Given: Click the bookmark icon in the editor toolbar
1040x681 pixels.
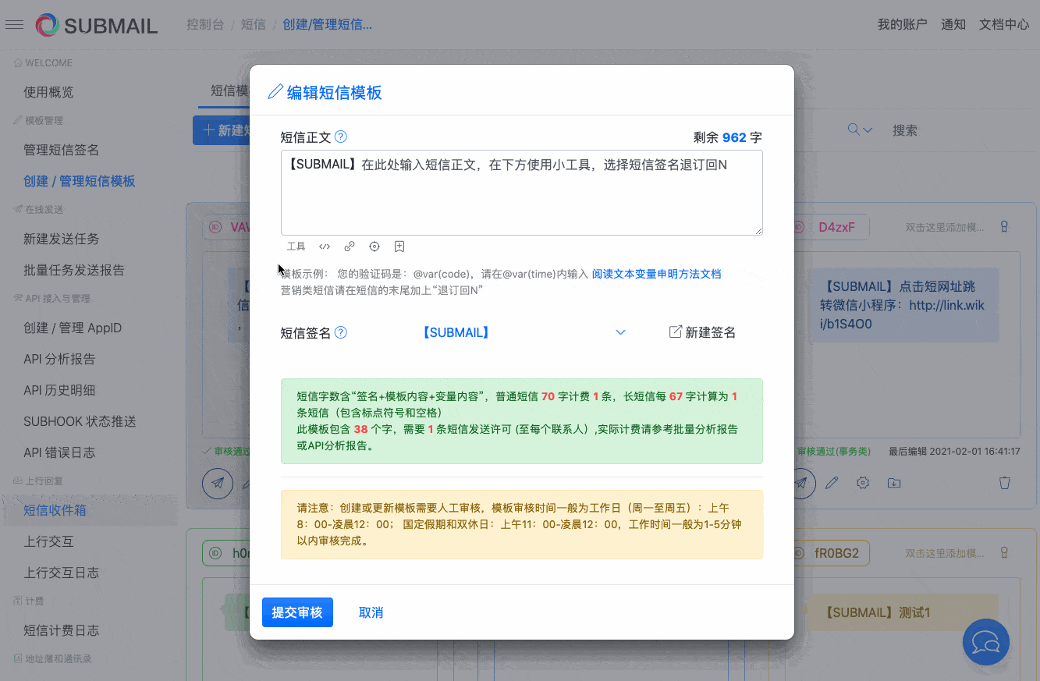Looking at the screenshot, I should pyautogui.click(x=399, y=246).
